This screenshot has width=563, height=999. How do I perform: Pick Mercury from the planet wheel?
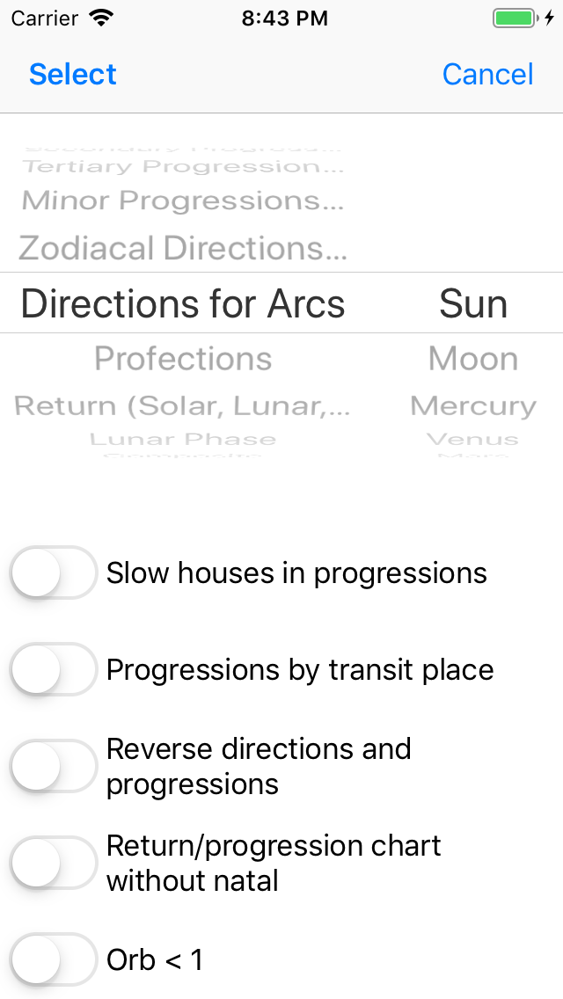pos(473,406)
